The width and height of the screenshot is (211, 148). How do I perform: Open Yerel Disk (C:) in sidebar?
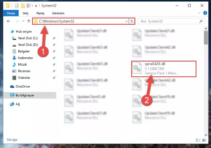coord(25,38)
